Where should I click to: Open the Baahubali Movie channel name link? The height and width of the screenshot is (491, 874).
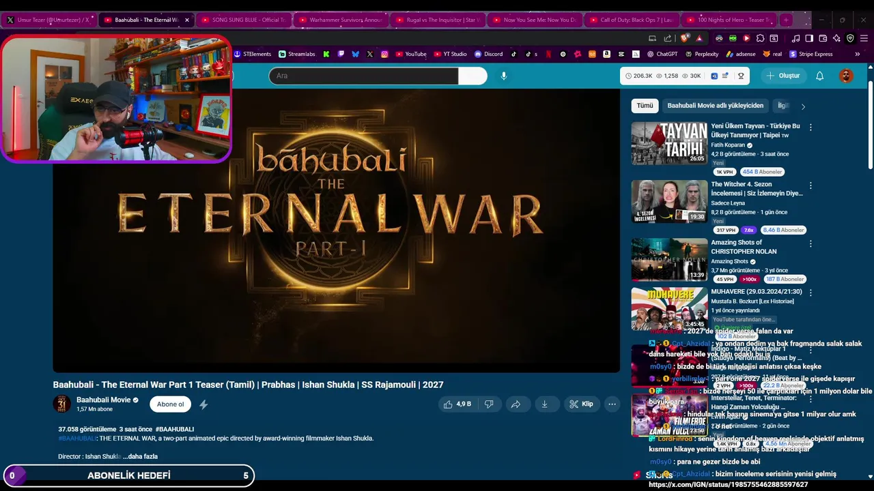104,400
